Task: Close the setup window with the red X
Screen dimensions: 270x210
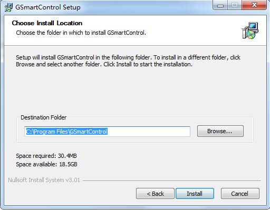Action: tap(254, 5)
